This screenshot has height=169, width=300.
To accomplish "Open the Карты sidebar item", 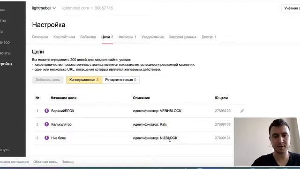I will pos(2,31).
